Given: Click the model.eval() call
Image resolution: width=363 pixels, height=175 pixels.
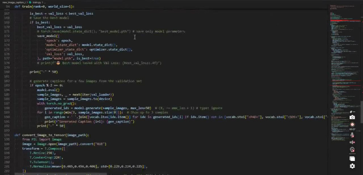Looking at the screenshot, I should [48, 90].
